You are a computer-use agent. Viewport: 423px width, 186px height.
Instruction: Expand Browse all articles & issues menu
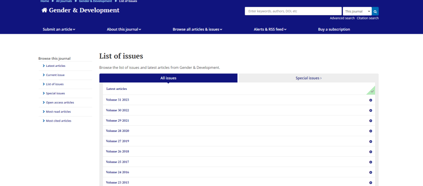pyautogui.click(x=197, y=29)
